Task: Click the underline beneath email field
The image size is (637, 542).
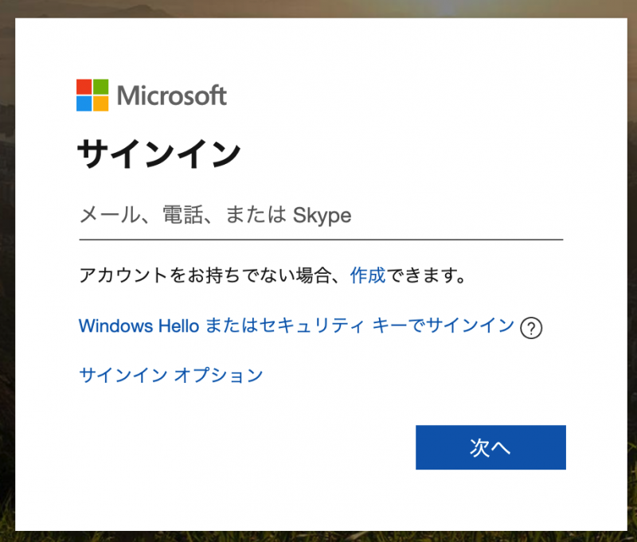Action: coord(321,240)
